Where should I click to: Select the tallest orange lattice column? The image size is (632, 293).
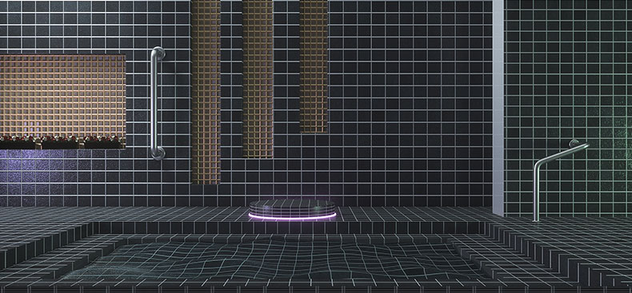206,92
